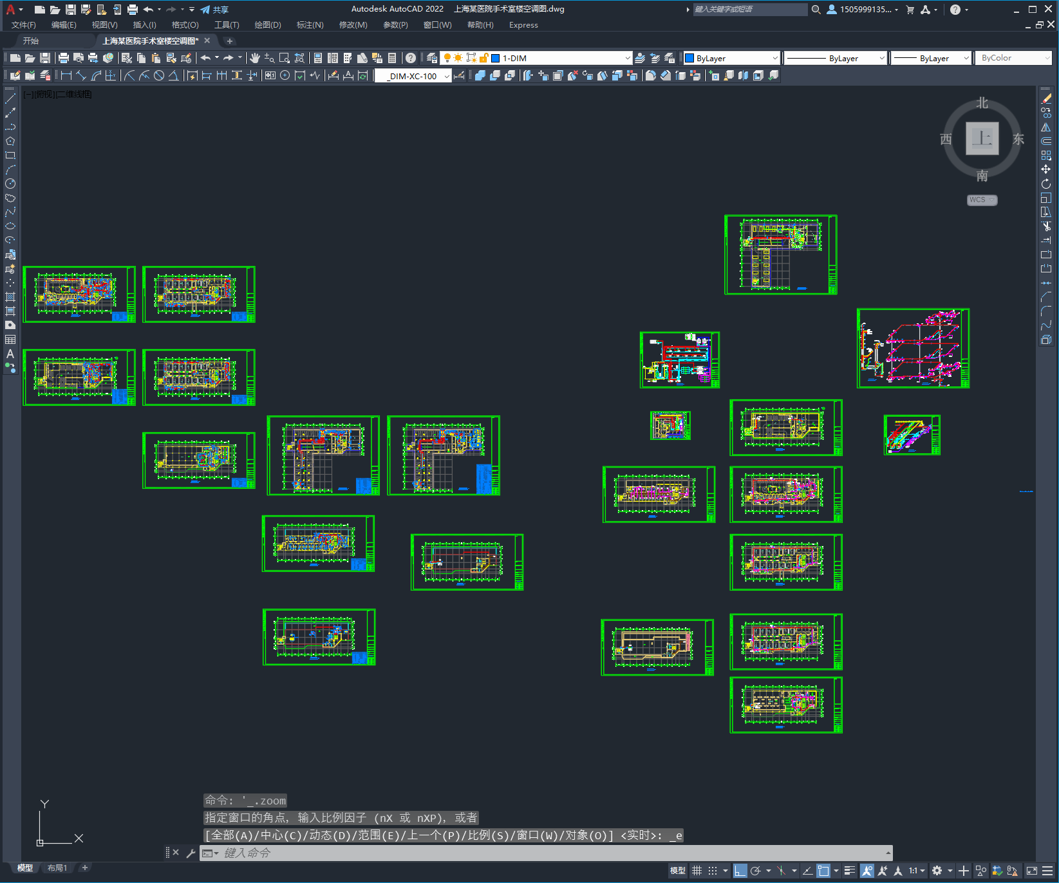Open the QuickCalc calculator icon
Screen dimensions: 1059x883
coord(392,58)
